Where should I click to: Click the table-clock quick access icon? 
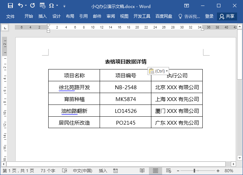point(42,6)
